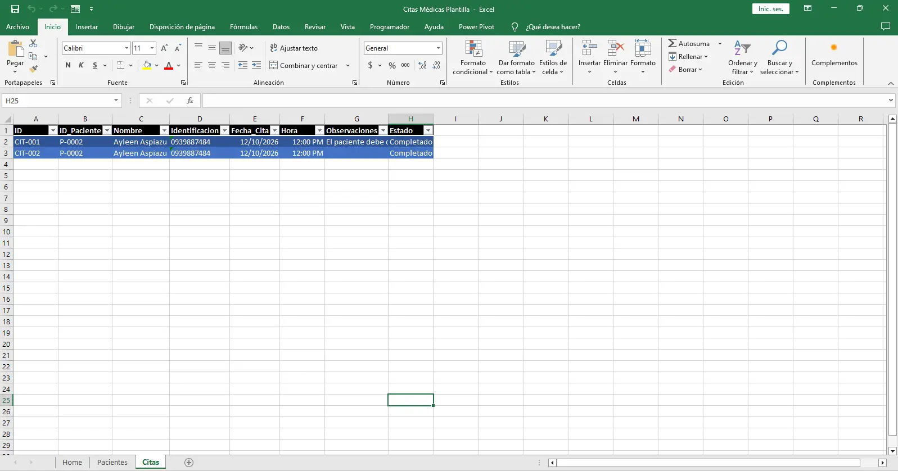Image resolution: width=898 pixels, height=471 pixels.
Task: Switch to the Insertar ribbon tab
Action: 87,27
